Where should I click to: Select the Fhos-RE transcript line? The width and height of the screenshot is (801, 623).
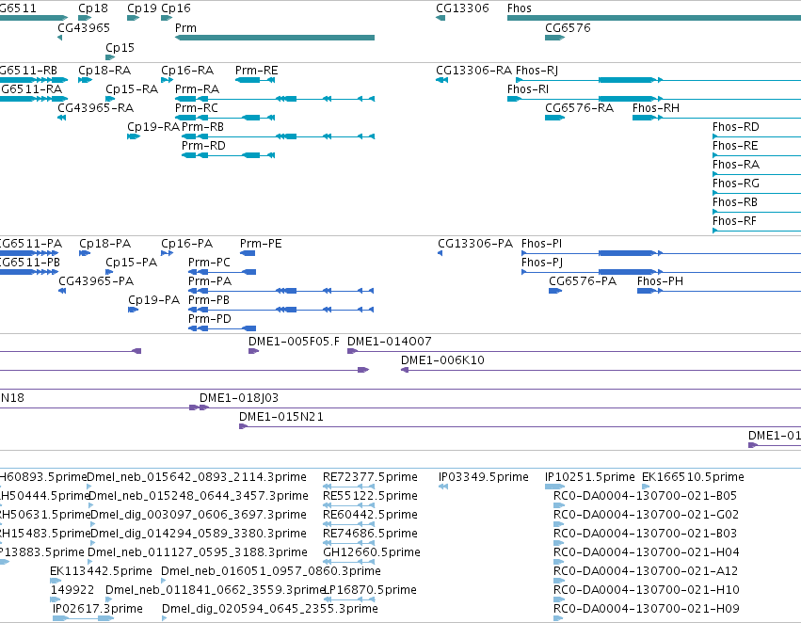(757, 156)
